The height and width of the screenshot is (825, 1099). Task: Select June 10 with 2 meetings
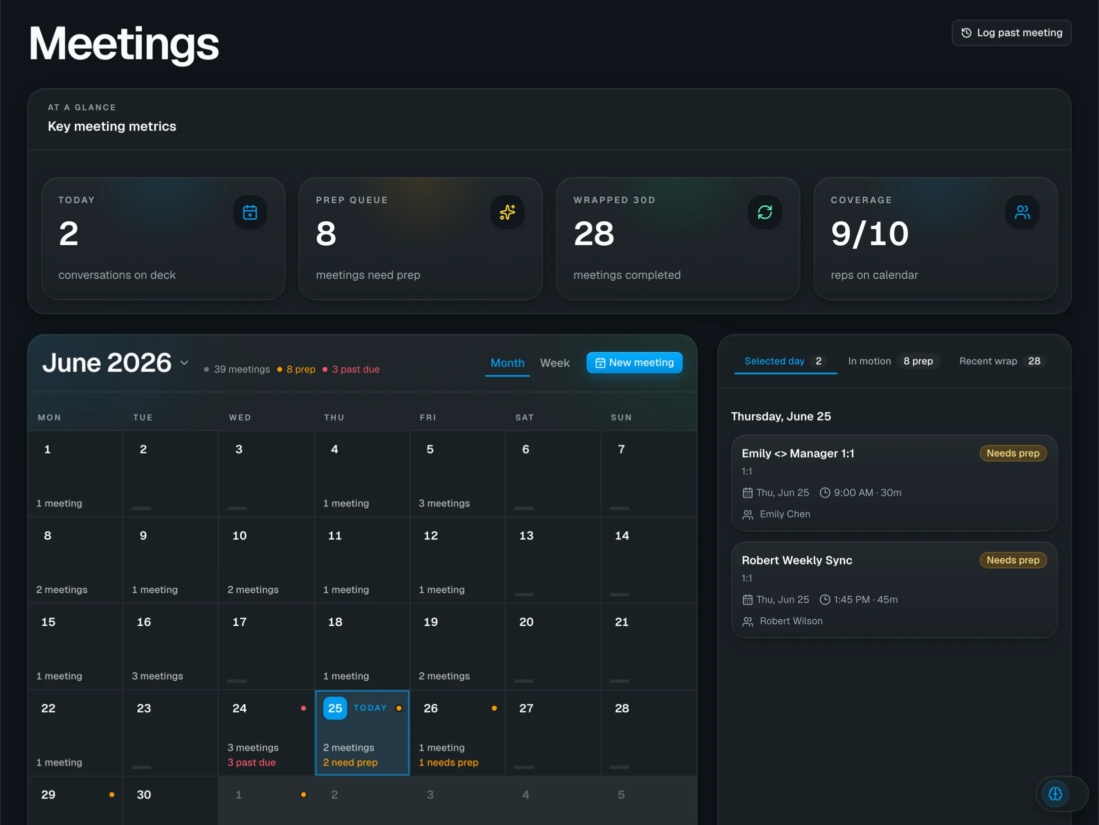tap(266, 560)
